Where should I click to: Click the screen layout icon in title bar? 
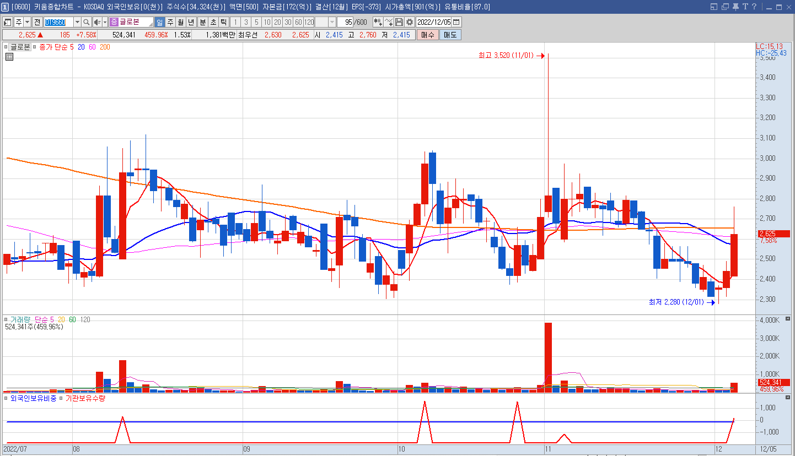pos(714,7)
